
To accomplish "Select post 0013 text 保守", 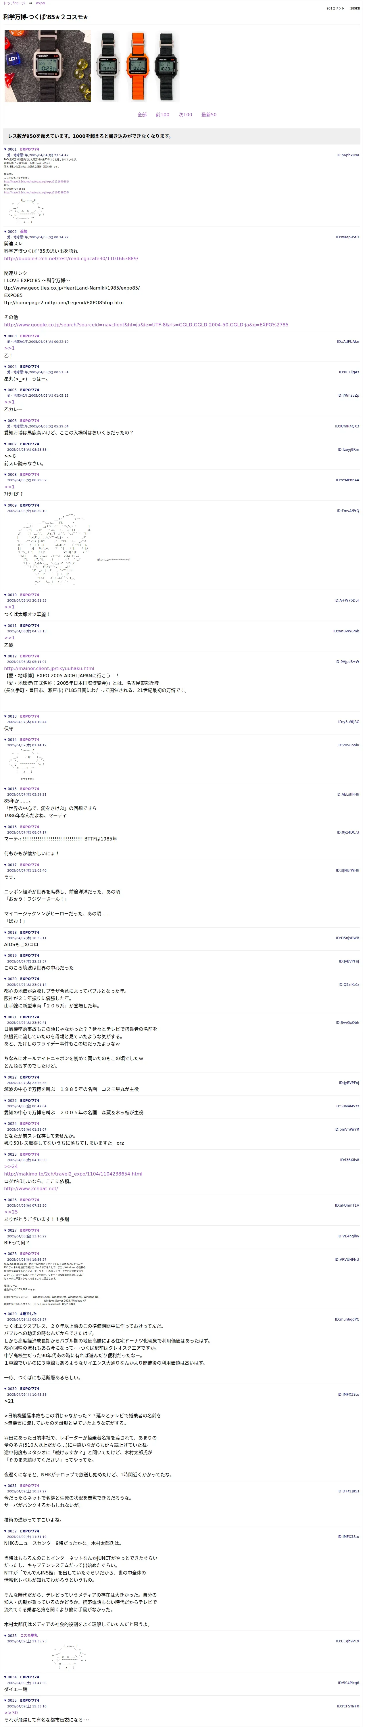I will (x=9, y=728).
